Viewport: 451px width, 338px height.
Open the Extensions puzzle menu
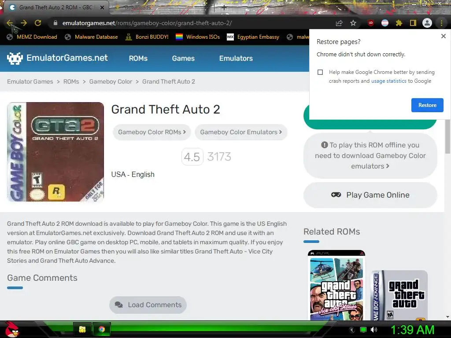click(x=399, y=23)
